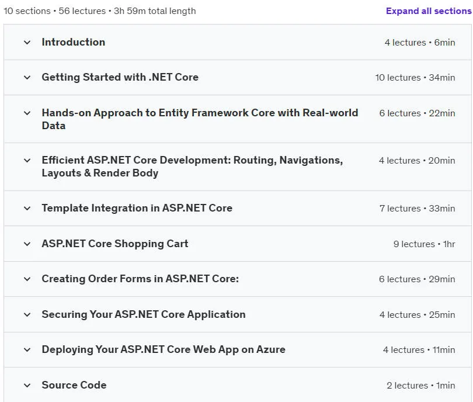Click '4 lectures • 20min' text
473x402 pixels.
click(417, 161)
